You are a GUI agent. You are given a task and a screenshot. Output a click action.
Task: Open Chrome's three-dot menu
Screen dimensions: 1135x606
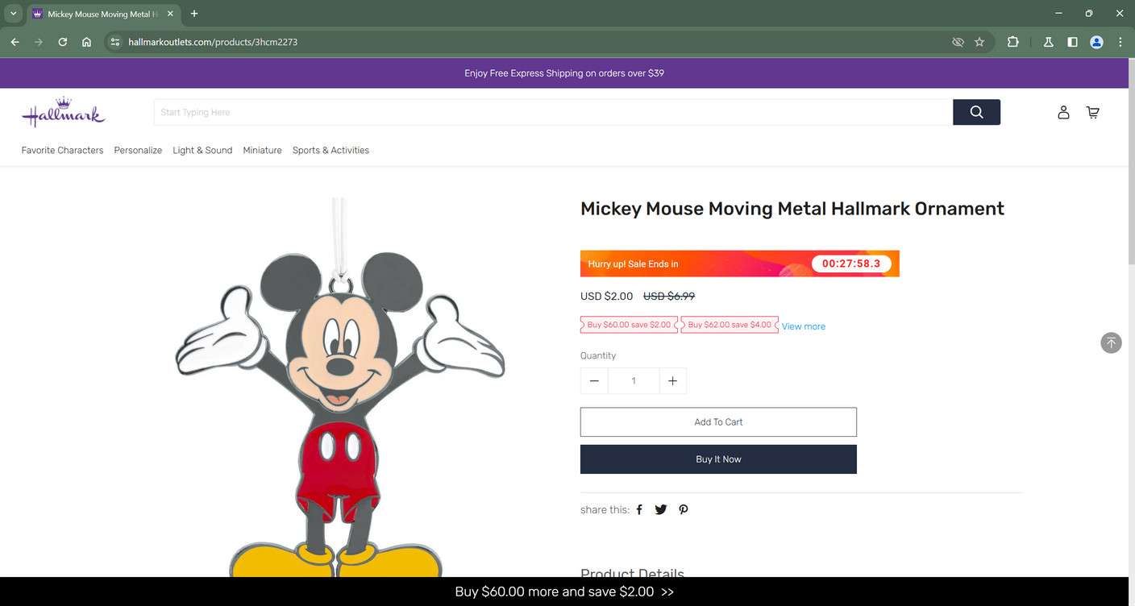click(x=1120, y=42)
